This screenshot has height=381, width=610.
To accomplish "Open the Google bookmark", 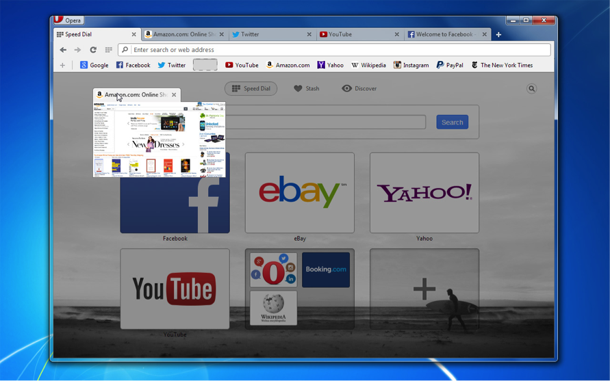I will pos(94,65).
